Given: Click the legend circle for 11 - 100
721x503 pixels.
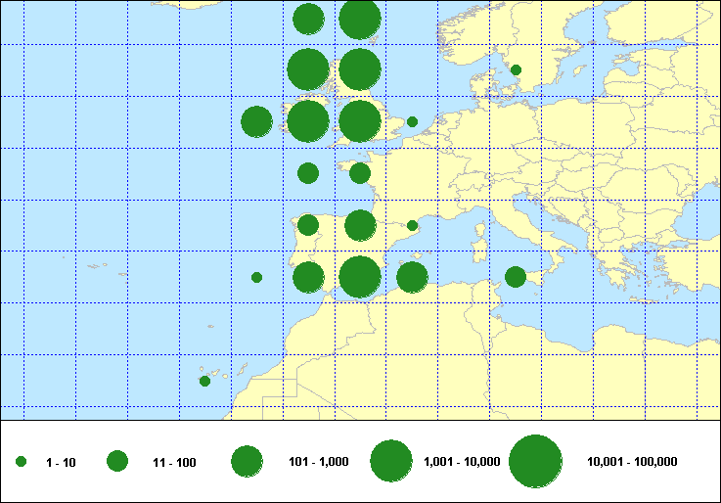Looking at the screenshot, I should coord(117,462).
